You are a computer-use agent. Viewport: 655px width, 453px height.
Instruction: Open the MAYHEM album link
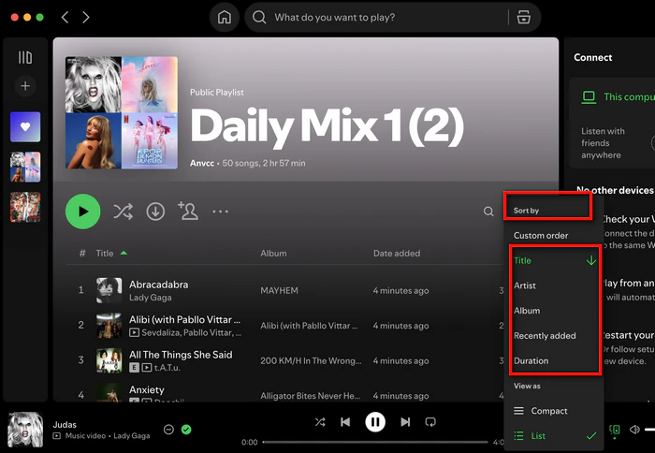coord(279,290)
